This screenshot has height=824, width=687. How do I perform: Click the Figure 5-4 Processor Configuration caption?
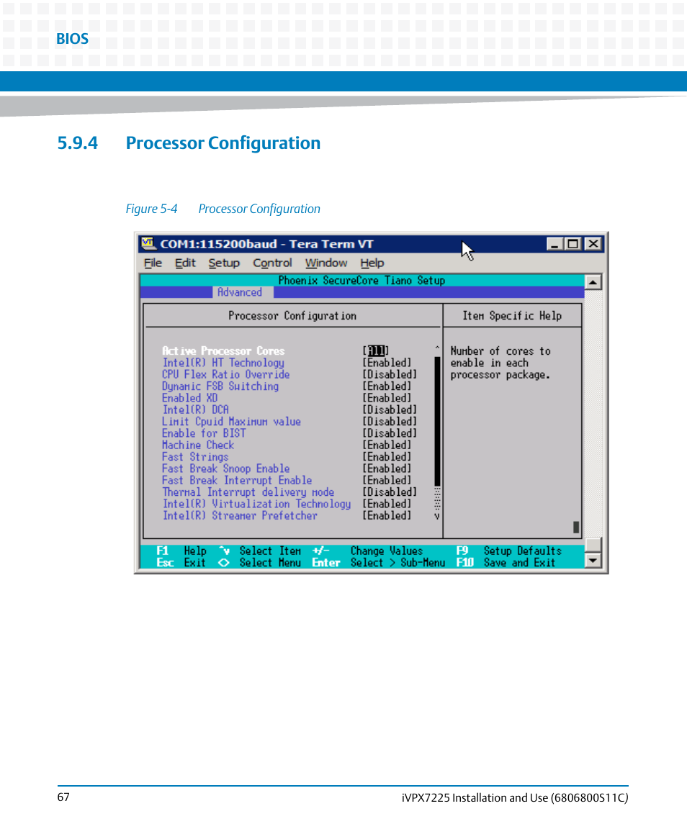(223, 209)
